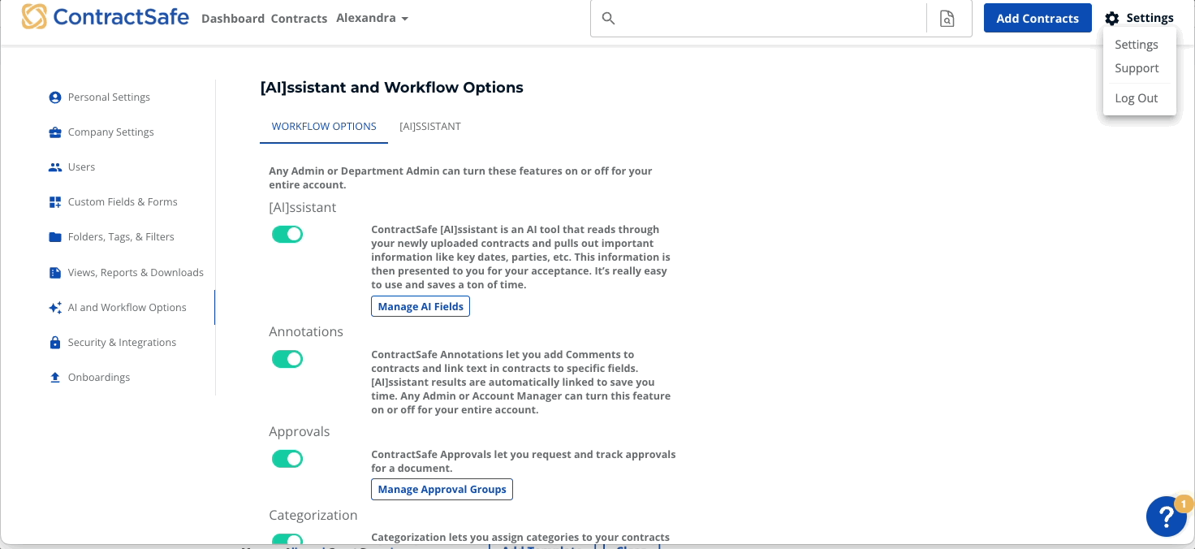Open the help question mark bubble
Image resolution: width=1195 pixels, height=549 pixels.
1166,517
